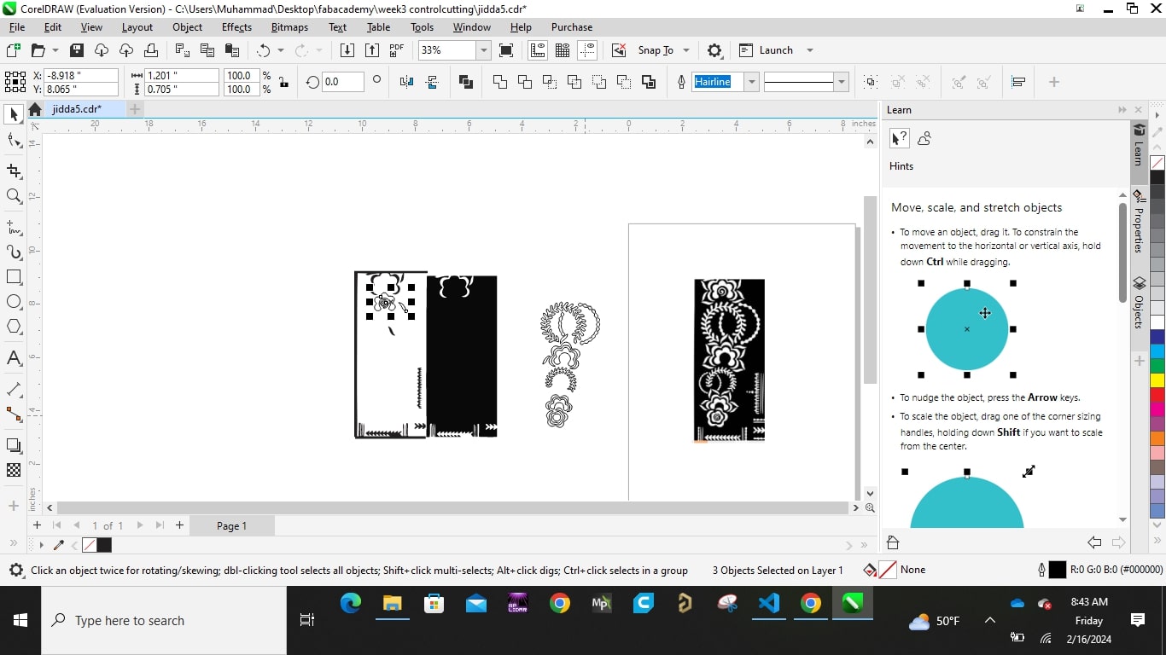
Task: Add a new document tab plus
Action: (135, 109)
